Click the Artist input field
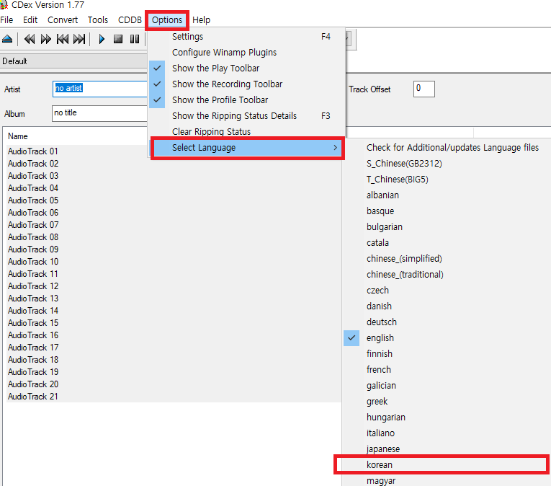The height and width of the screenshot is (486, 551). tap(100, 89)
